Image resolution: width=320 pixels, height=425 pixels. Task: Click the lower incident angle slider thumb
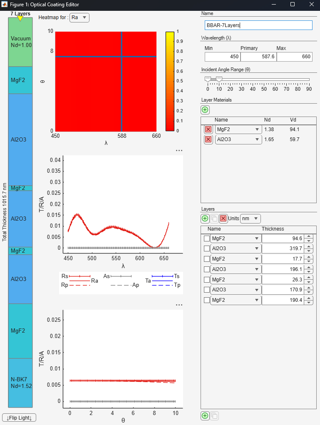[x=208, y=79]
